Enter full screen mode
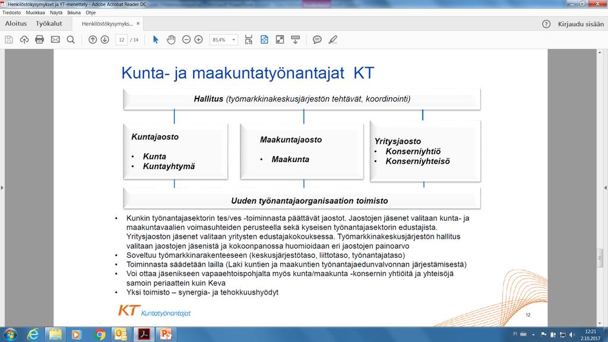This screenshot has width=608, height=342. (x=280, y=40)
